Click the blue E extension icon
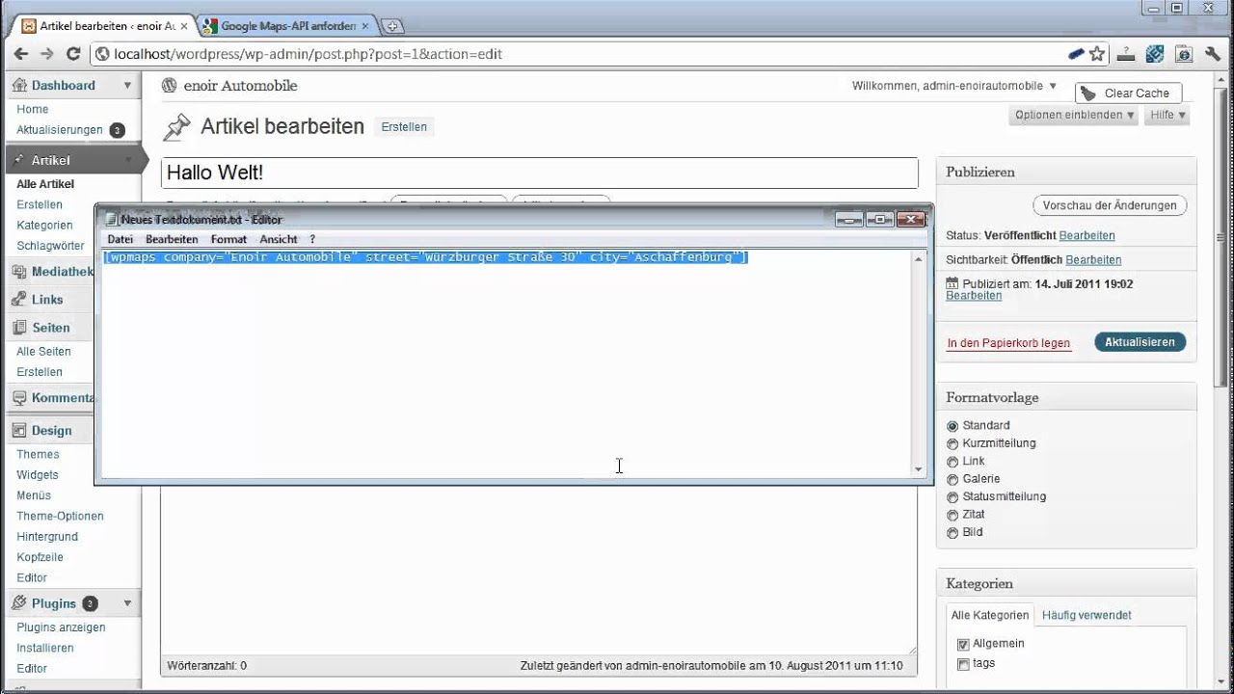1234x694 pixels. (1157, 54)
